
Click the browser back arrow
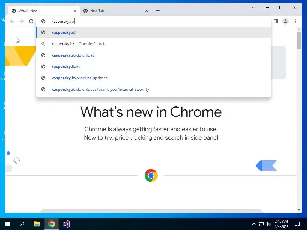click(x=12, y=21)
